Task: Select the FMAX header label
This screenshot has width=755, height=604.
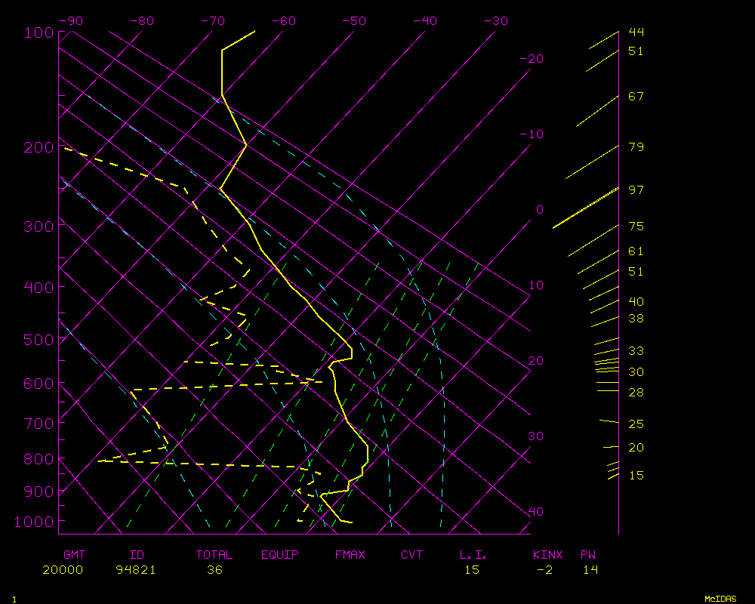Action: (x=350, y=555)
